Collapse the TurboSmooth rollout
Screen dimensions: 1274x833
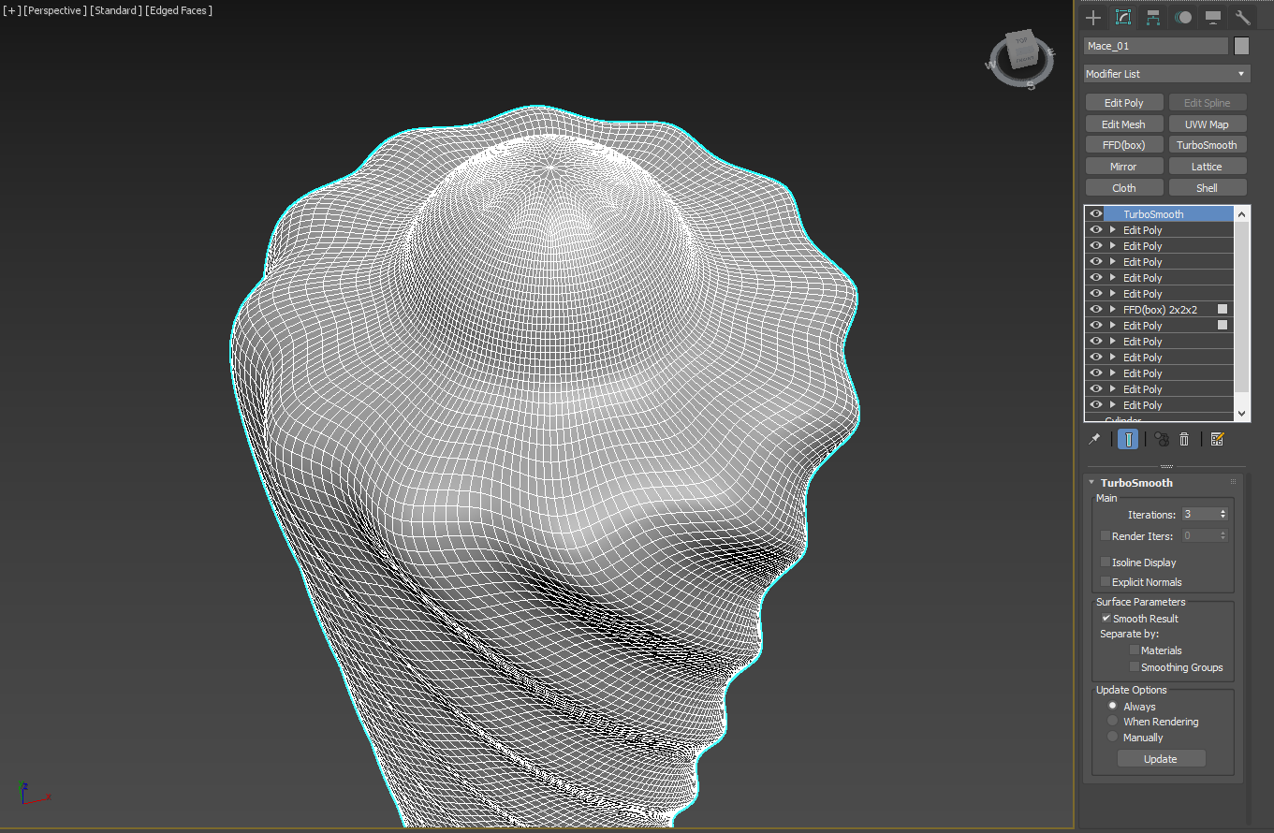pos(1091,483)
